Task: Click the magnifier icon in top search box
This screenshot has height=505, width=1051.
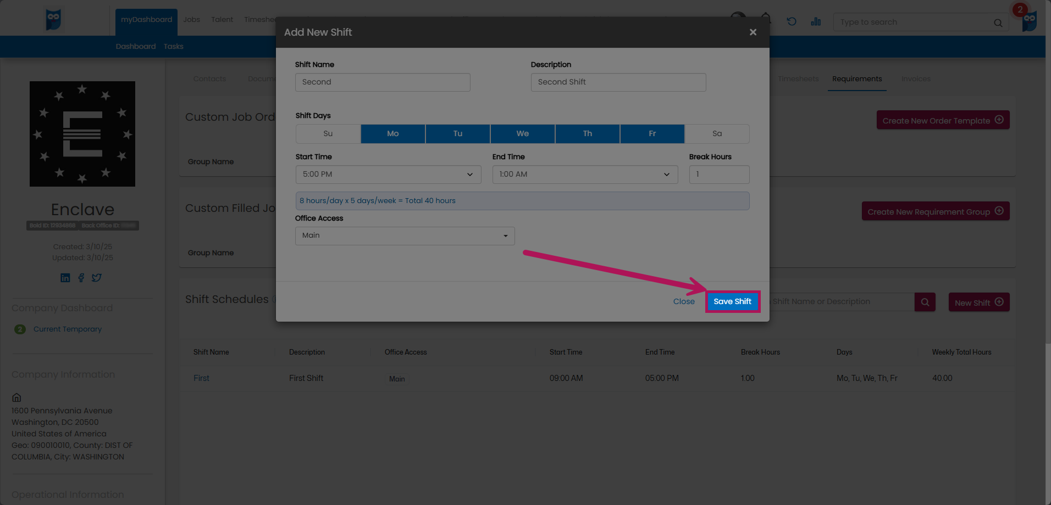Action: click(998, 23)
